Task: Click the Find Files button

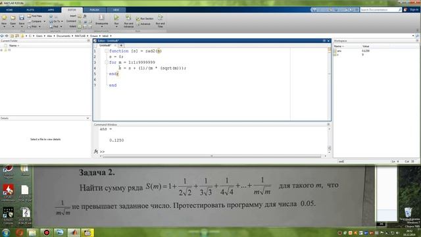Action: pos(35,16)
